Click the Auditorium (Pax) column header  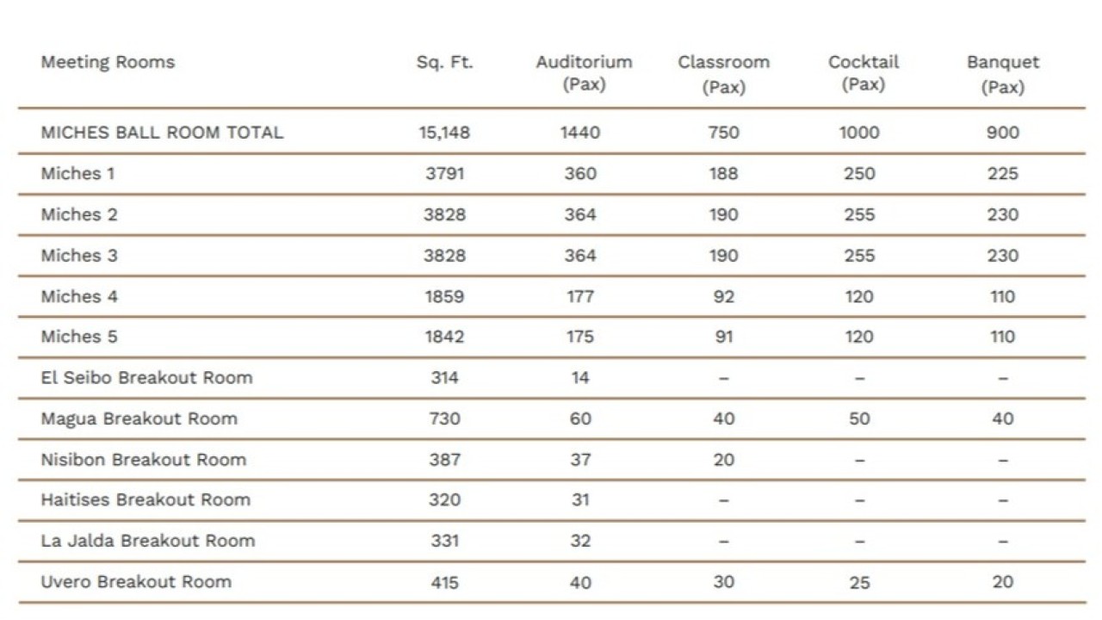pyautogui.click(x=584, y=73)
